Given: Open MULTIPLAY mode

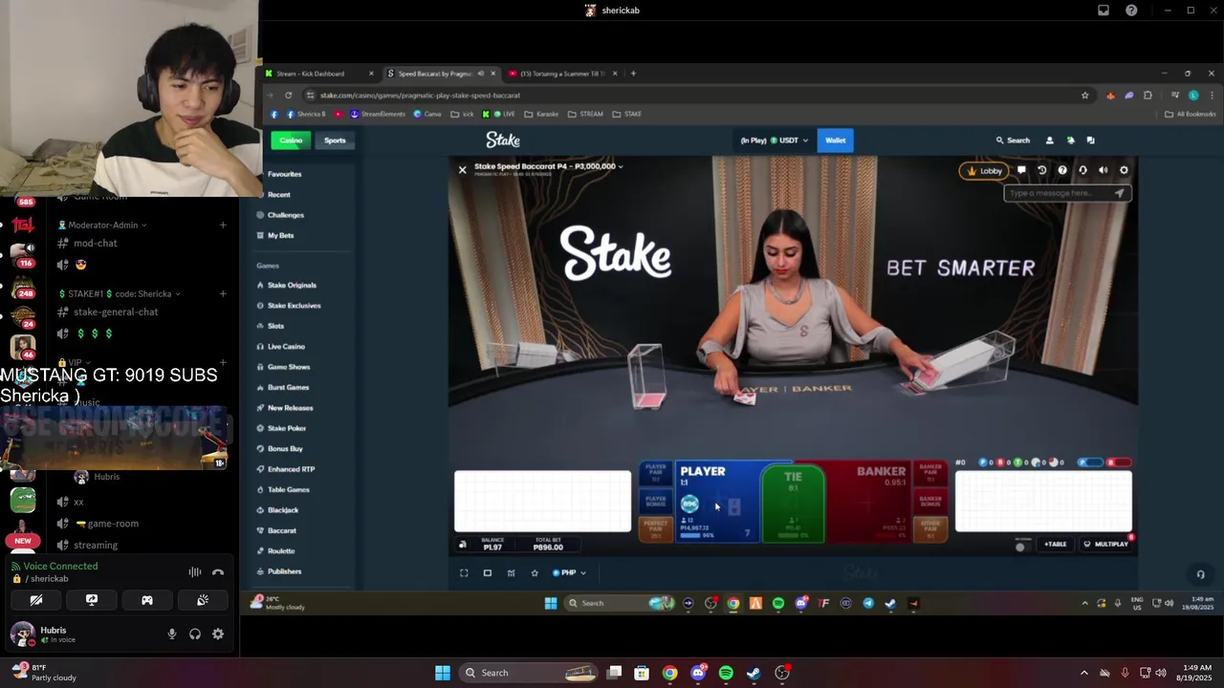Looking at the screenshot, I should pos(1105,544).
